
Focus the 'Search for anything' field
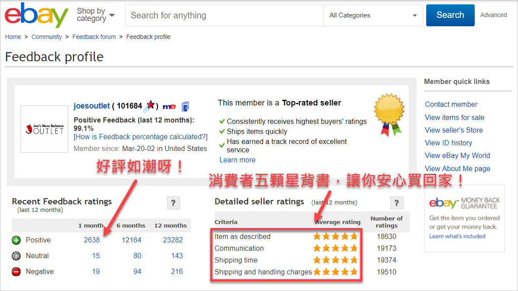click(x=225, y=15)
